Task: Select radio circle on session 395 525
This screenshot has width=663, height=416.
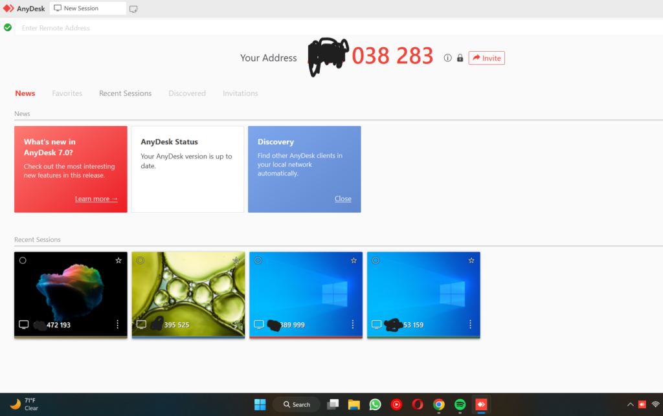Action: pyautogui.click(x=140, y=261)
